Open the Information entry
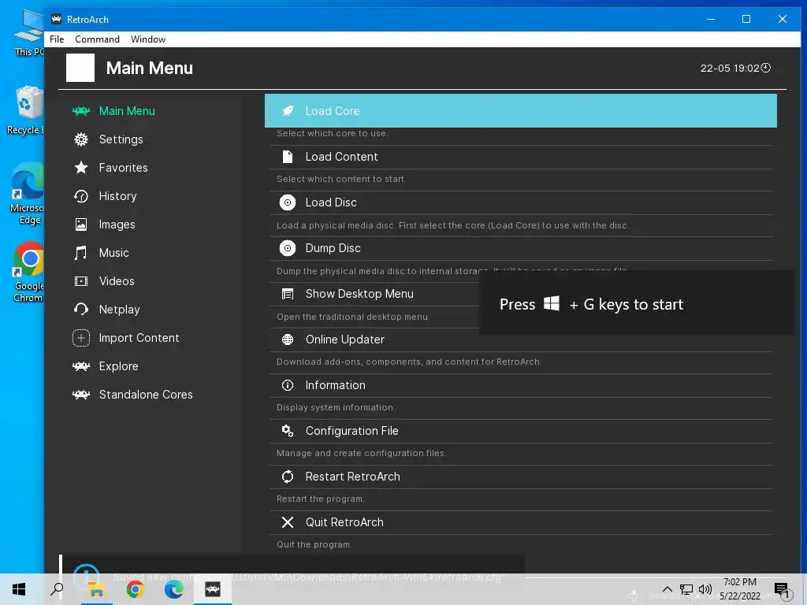This screenshot has height=605, width=807. (520, 385)
